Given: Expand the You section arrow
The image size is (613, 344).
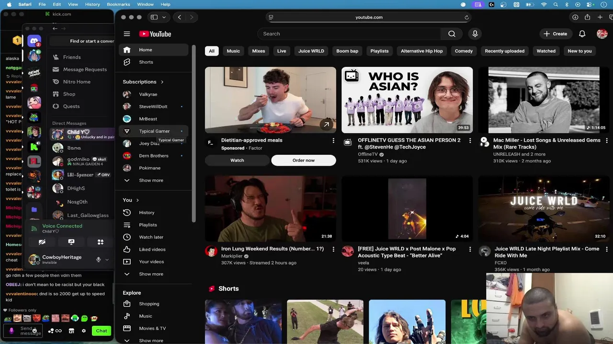Looking at the screenshot, I should pyautogui.click(x=137, y=200).
